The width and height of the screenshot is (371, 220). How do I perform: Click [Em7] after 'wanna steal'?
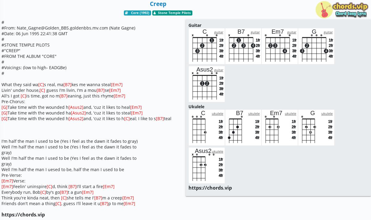[x=117, y=85]
